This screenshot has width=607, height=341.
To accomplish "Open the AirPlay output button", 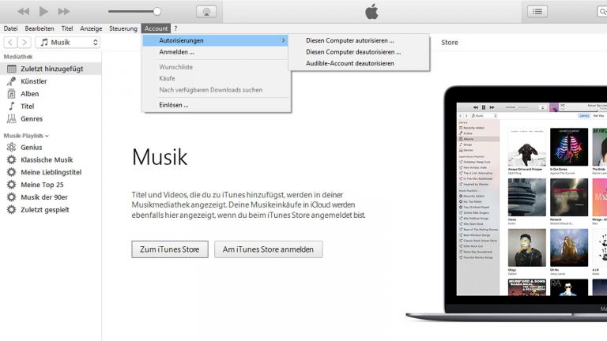I will point(207,11).
